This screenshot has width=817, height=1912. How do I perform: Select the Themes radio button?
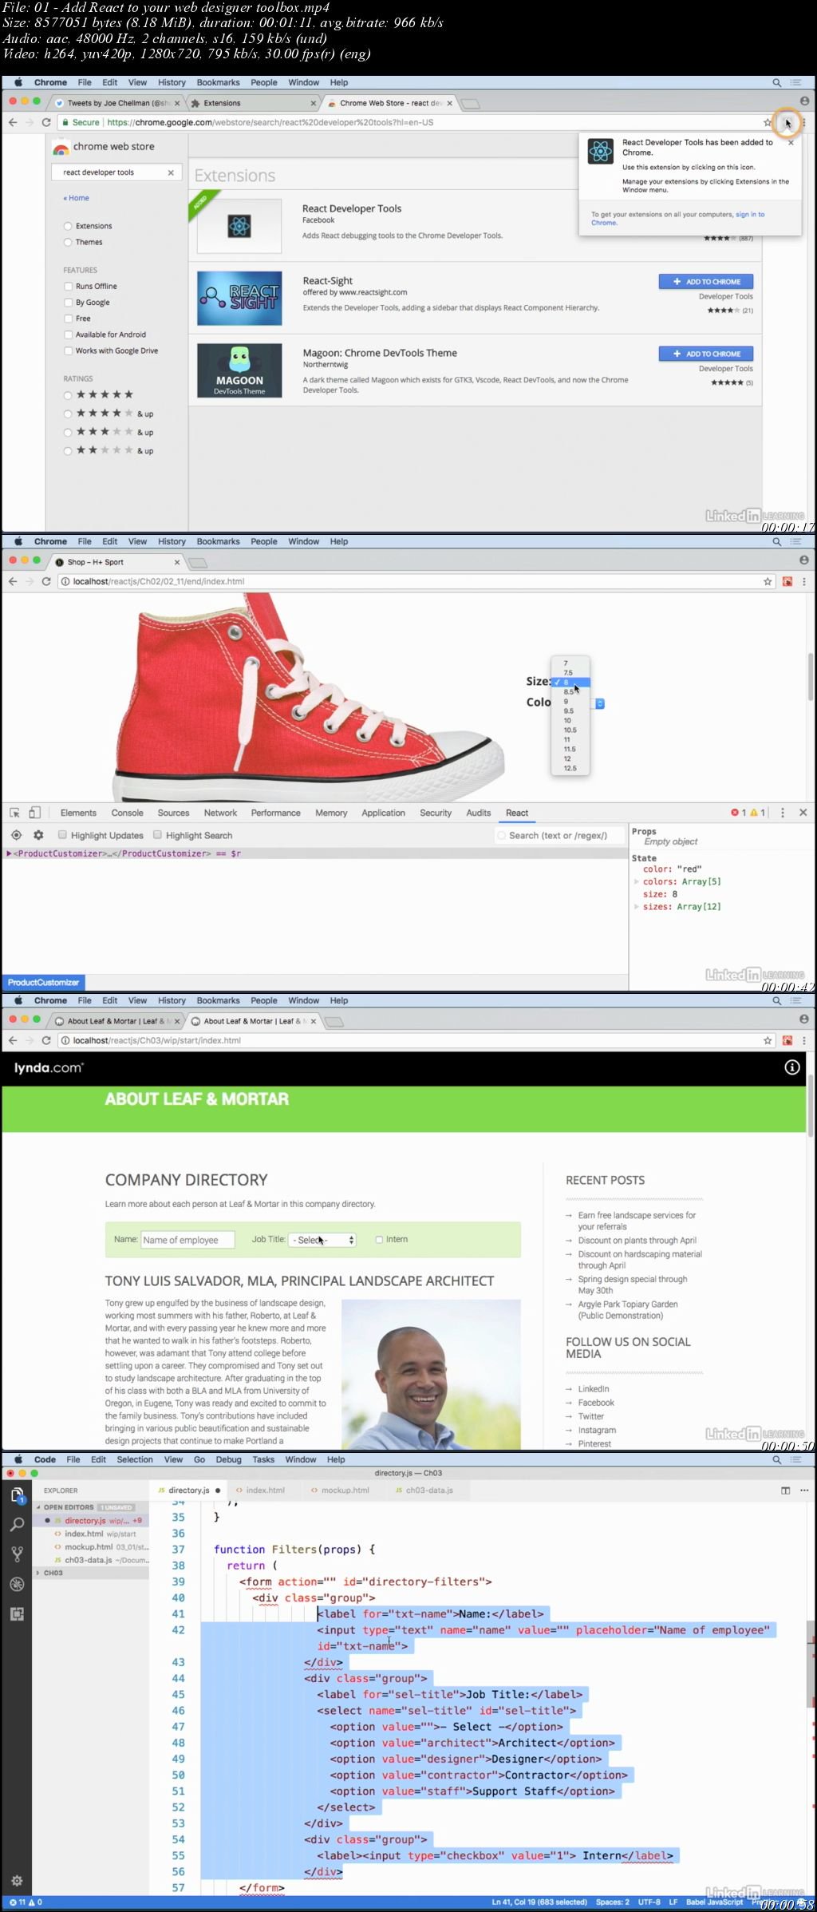pos(68,242)
